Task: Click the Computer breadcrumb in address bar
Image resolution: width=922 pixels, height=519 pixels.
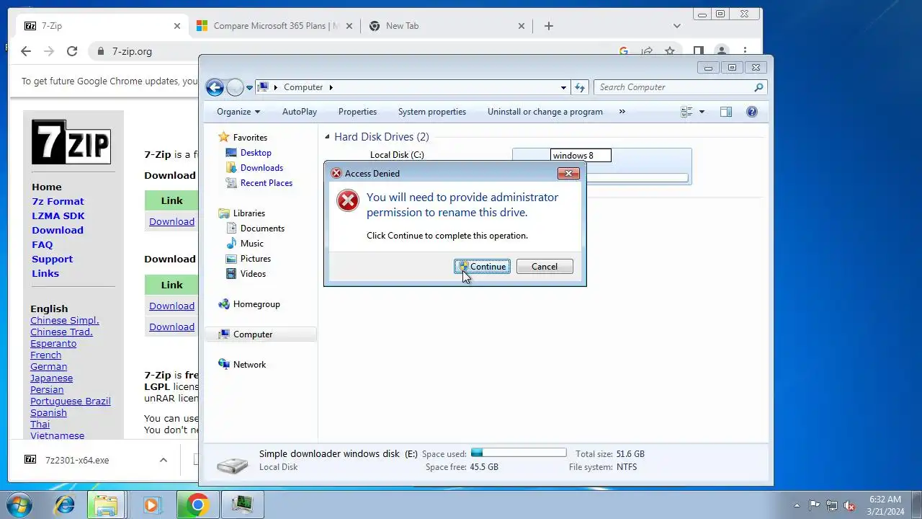Action: click(x=303, y=87)
